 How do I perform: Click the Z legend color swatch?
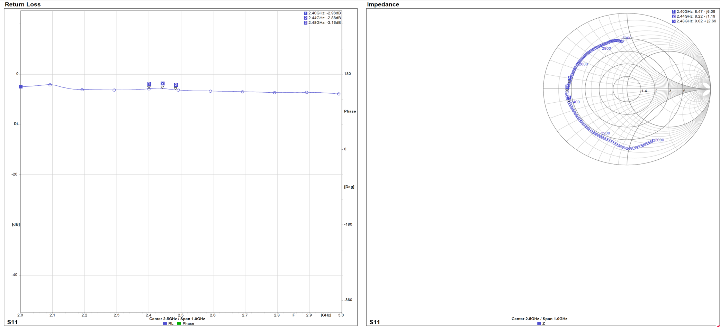(x=539, y=324)
